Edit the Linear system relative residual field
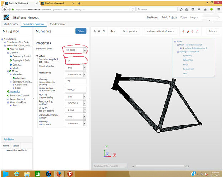The image size is (223, 178). [x=76, y=90]
